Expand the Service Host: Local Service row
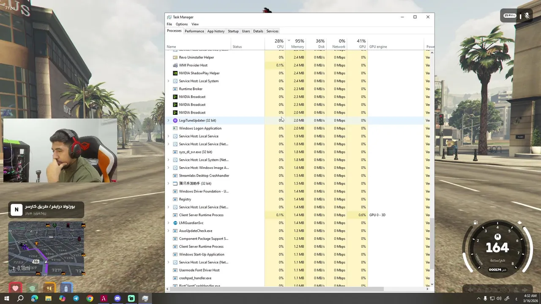The width and height of the screenshot is (541, 304). coord(168,136)
